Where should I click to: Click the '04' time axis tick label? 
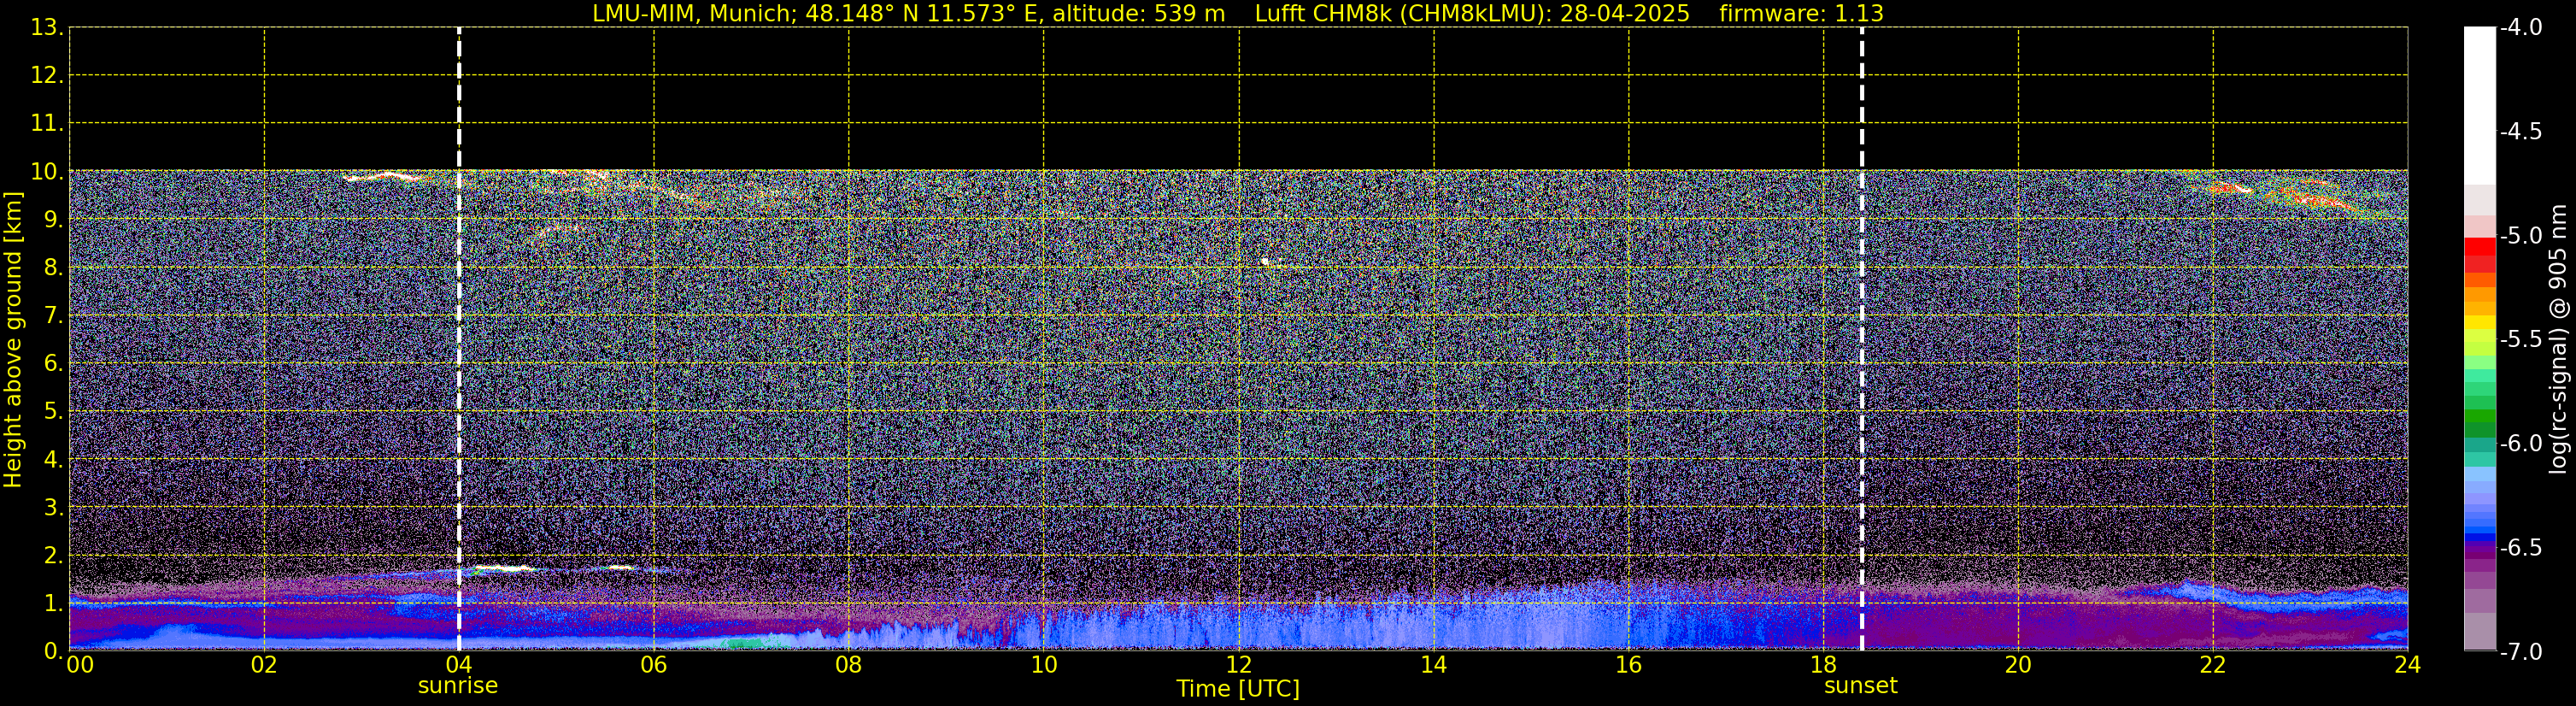pyautogui.click(x=459, y=665)
